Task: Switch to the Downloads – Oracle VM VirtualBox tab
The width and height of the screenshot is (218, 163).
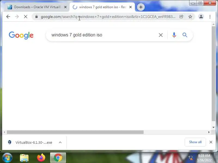Action: pos(37,7)
